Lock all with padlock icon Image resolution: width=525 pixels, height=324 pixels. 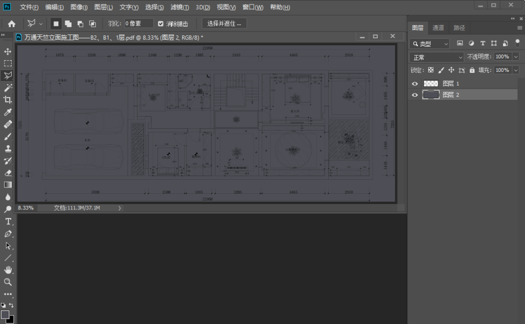pyautogui.click(x=472, y=70)
